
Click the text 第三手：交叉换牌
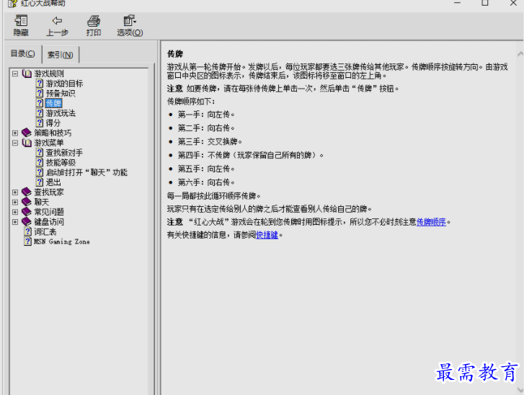tap(210, 141)
